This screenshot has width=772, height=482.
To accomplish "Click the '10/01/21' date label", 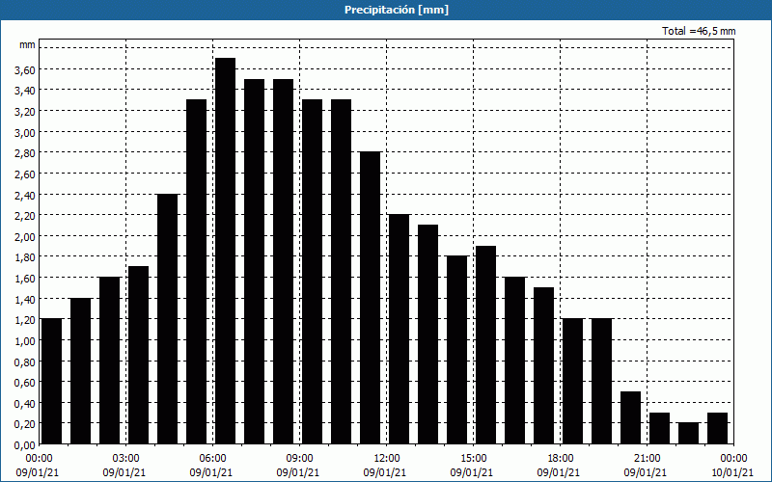I will point(733,472).
